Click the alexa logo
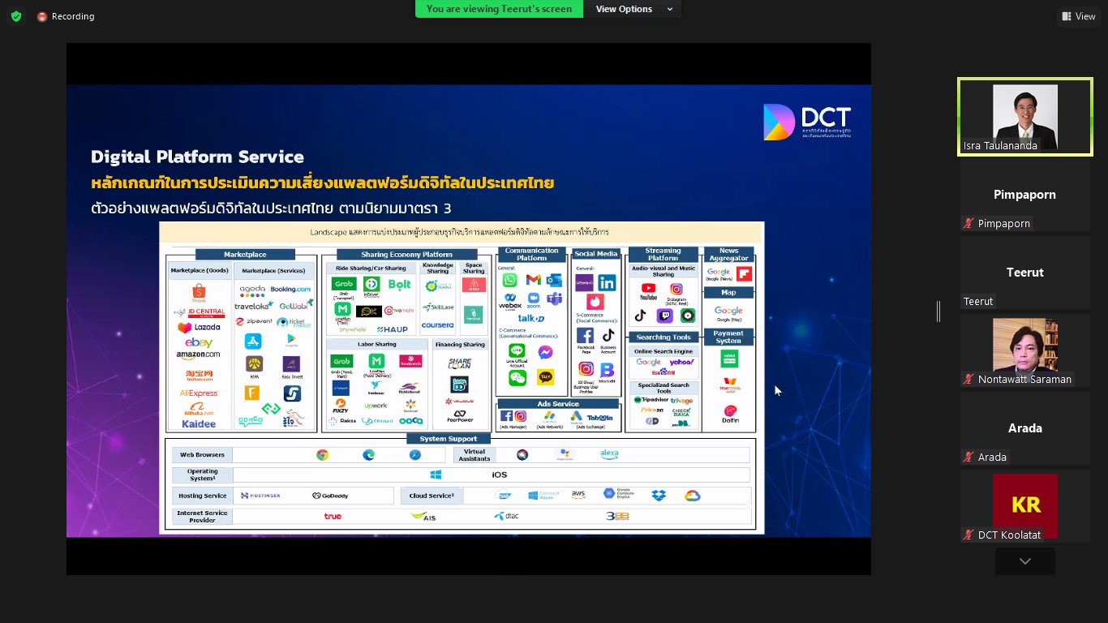 [609, 454]
